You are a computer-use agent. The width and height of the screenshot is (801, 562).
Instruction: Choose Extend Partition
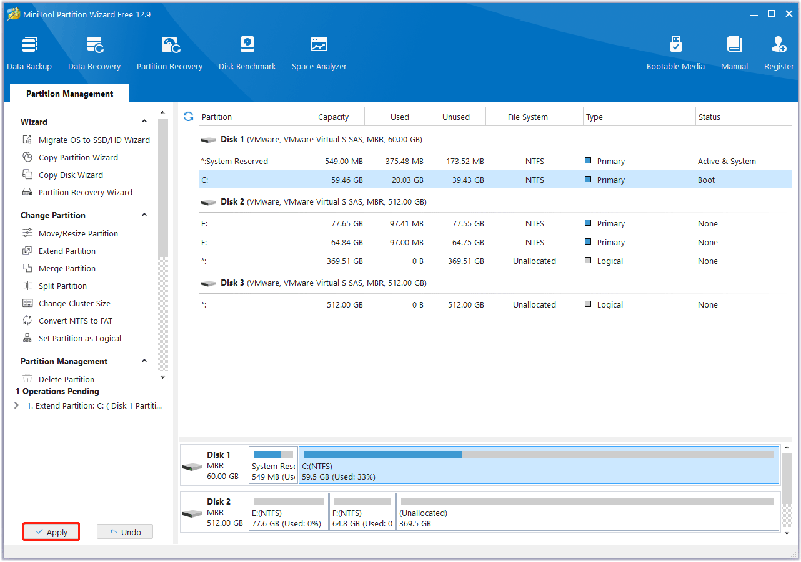pyautogui.click(x=59, y=251)
